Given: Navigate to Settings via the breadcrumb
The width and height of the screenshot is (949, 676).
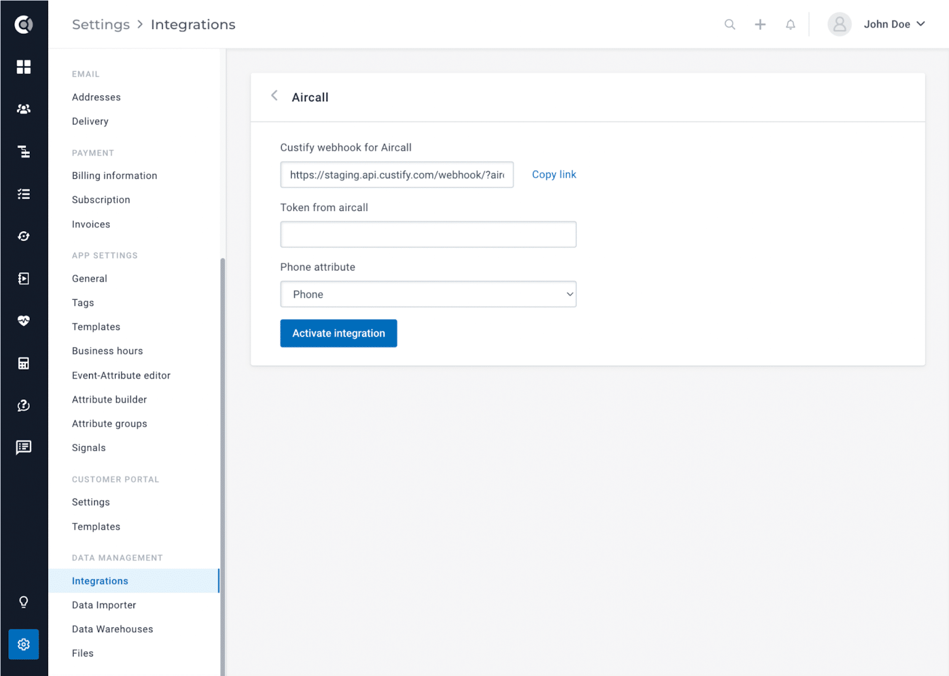Looking at the screenshot, I should (x=100, y=24).
